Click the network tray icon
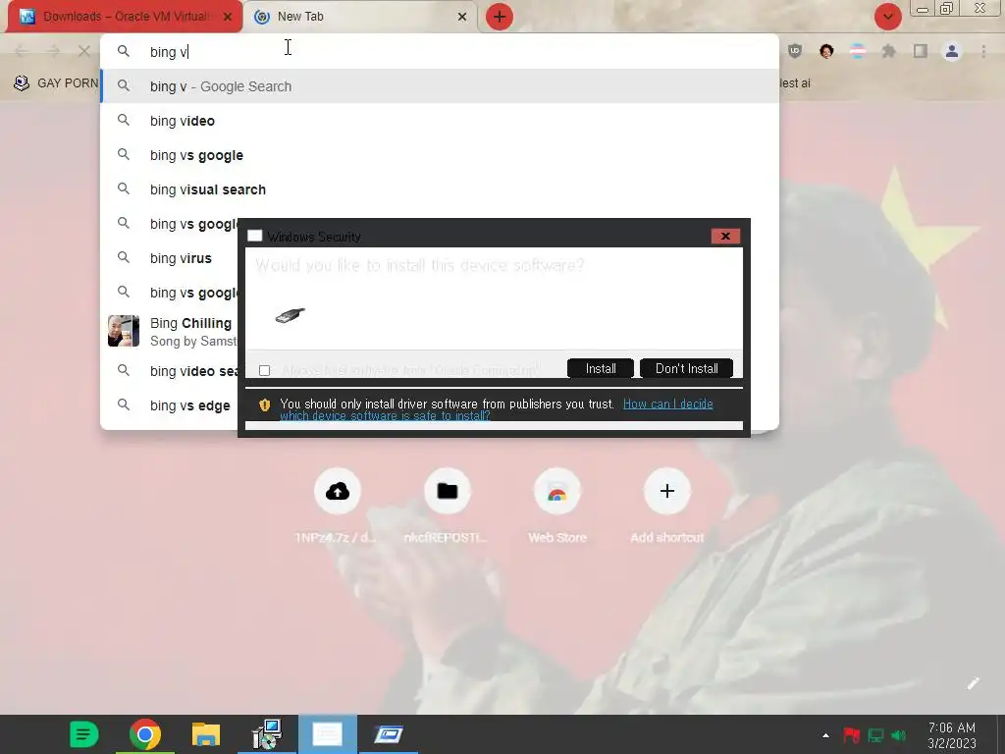This screenshot has width=1005, height=754. [x=875, y=735]
